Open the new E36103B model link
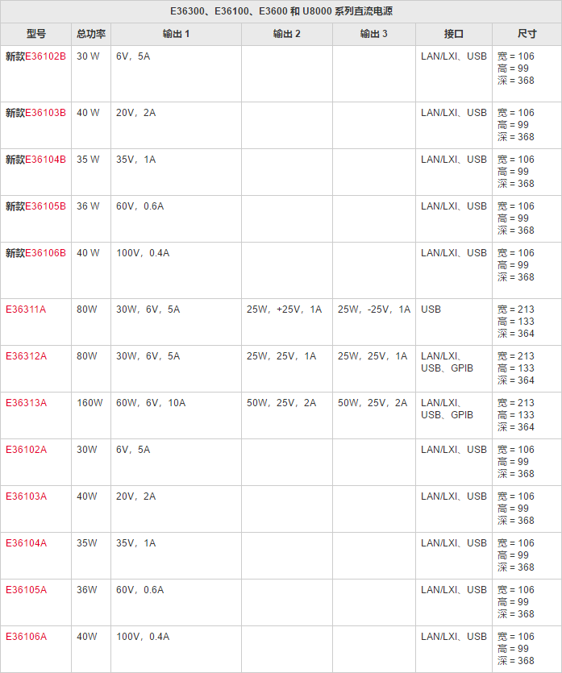 [x=45, y=113]
